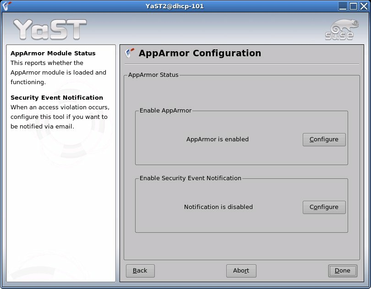Maximize the YaST2 window
The width and height of the screenshot is (371, 289).
tap(353, 6)
